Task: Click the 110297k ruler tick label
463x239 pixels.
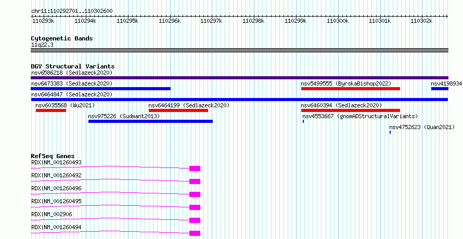Action: (x=211, y=21)
